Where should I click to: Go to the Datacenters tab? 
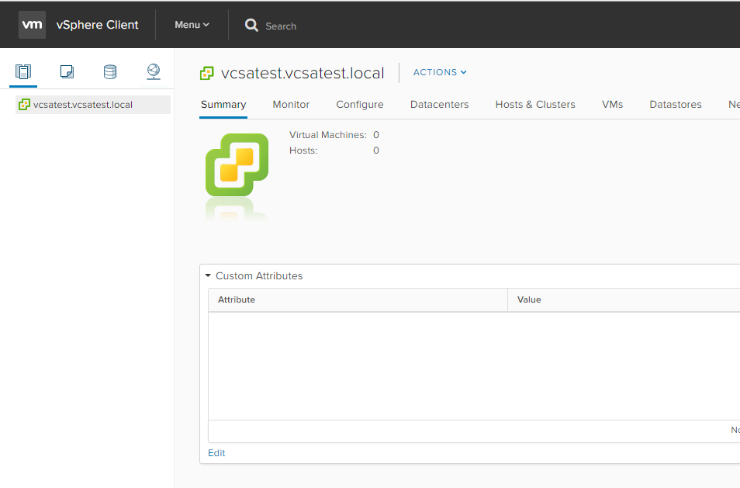[439, 105]
